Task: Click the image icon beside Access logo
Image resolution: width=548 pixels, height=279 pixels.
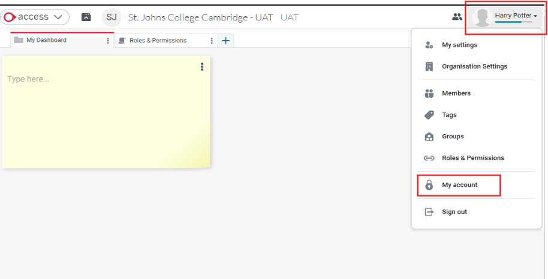Action: click(86, 17)
